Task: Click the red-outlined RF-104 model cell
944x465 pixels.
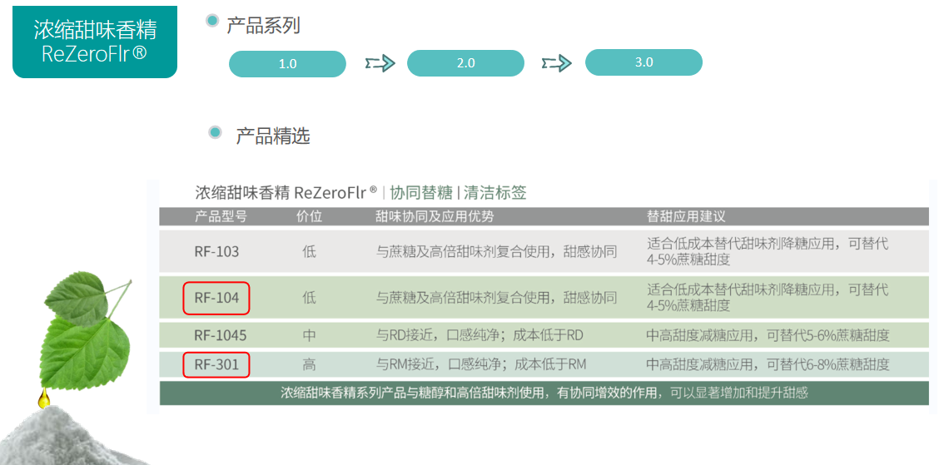Action: coord(216,298)
